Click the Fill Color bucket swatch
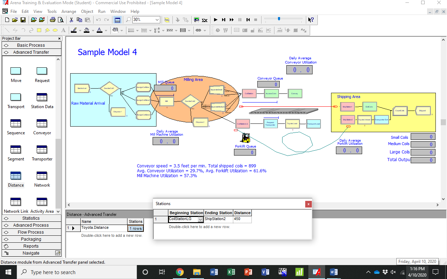Viewport: 447px width, 279px height. [x=87, y=30]
